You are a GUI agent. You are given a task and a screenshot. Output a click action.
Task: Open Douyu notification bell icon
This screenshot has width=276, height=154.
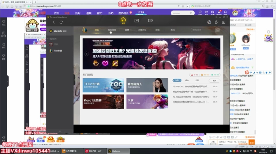coord(225,12)
